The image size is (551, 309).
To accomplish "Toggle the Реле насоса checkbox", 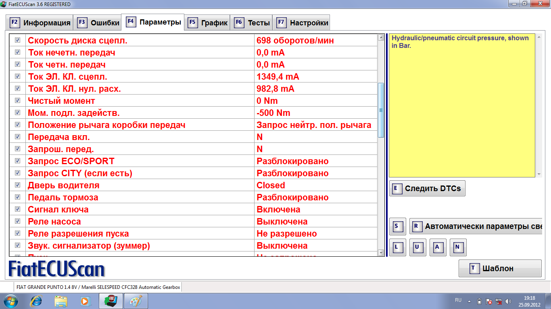I will pyautogui.click(x=18, y=221).
